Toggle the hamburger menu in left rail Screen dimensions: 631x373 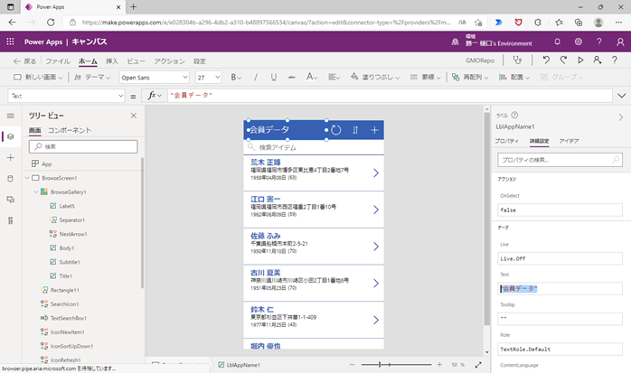(11, 117)
